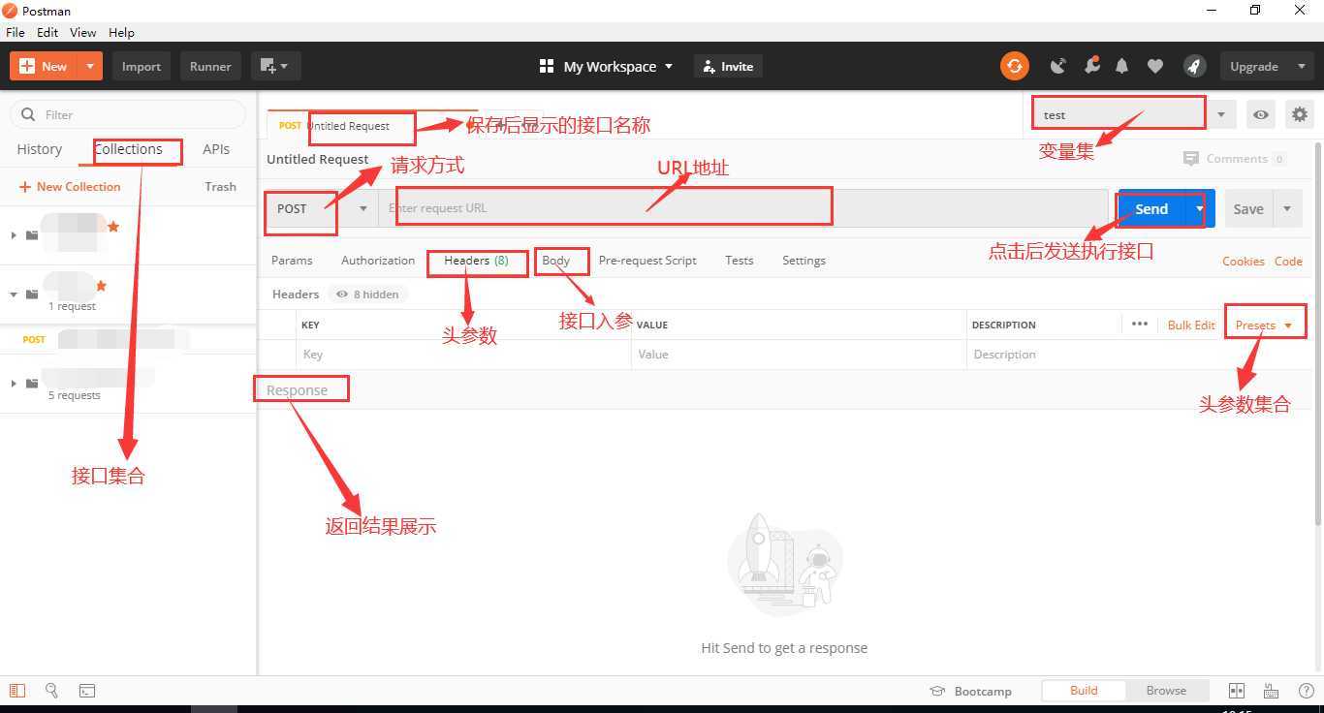Create a New Collection
This screenshot has height=713, width=1324.
click(70, 186)
